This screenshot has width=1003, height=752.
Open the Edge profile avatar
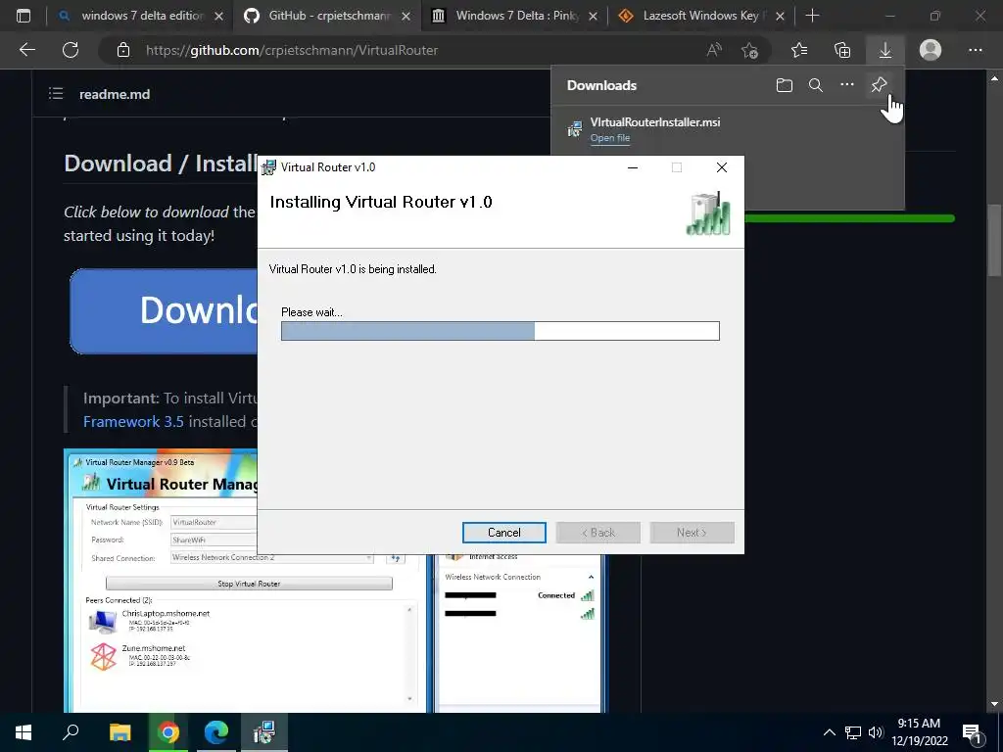tap(931, 50)
